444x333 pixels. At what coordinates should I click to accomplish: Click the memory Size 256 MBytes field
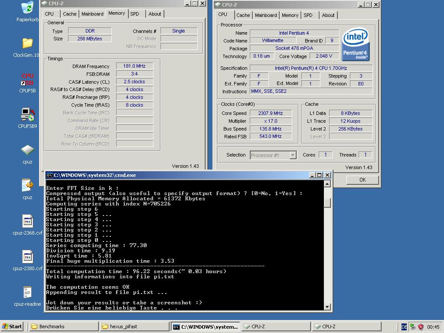[90, 39]
